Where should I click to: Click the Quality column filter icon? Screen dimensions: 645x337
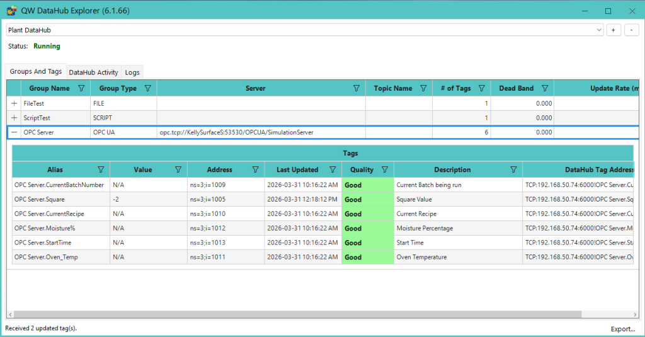coord(385,169)
